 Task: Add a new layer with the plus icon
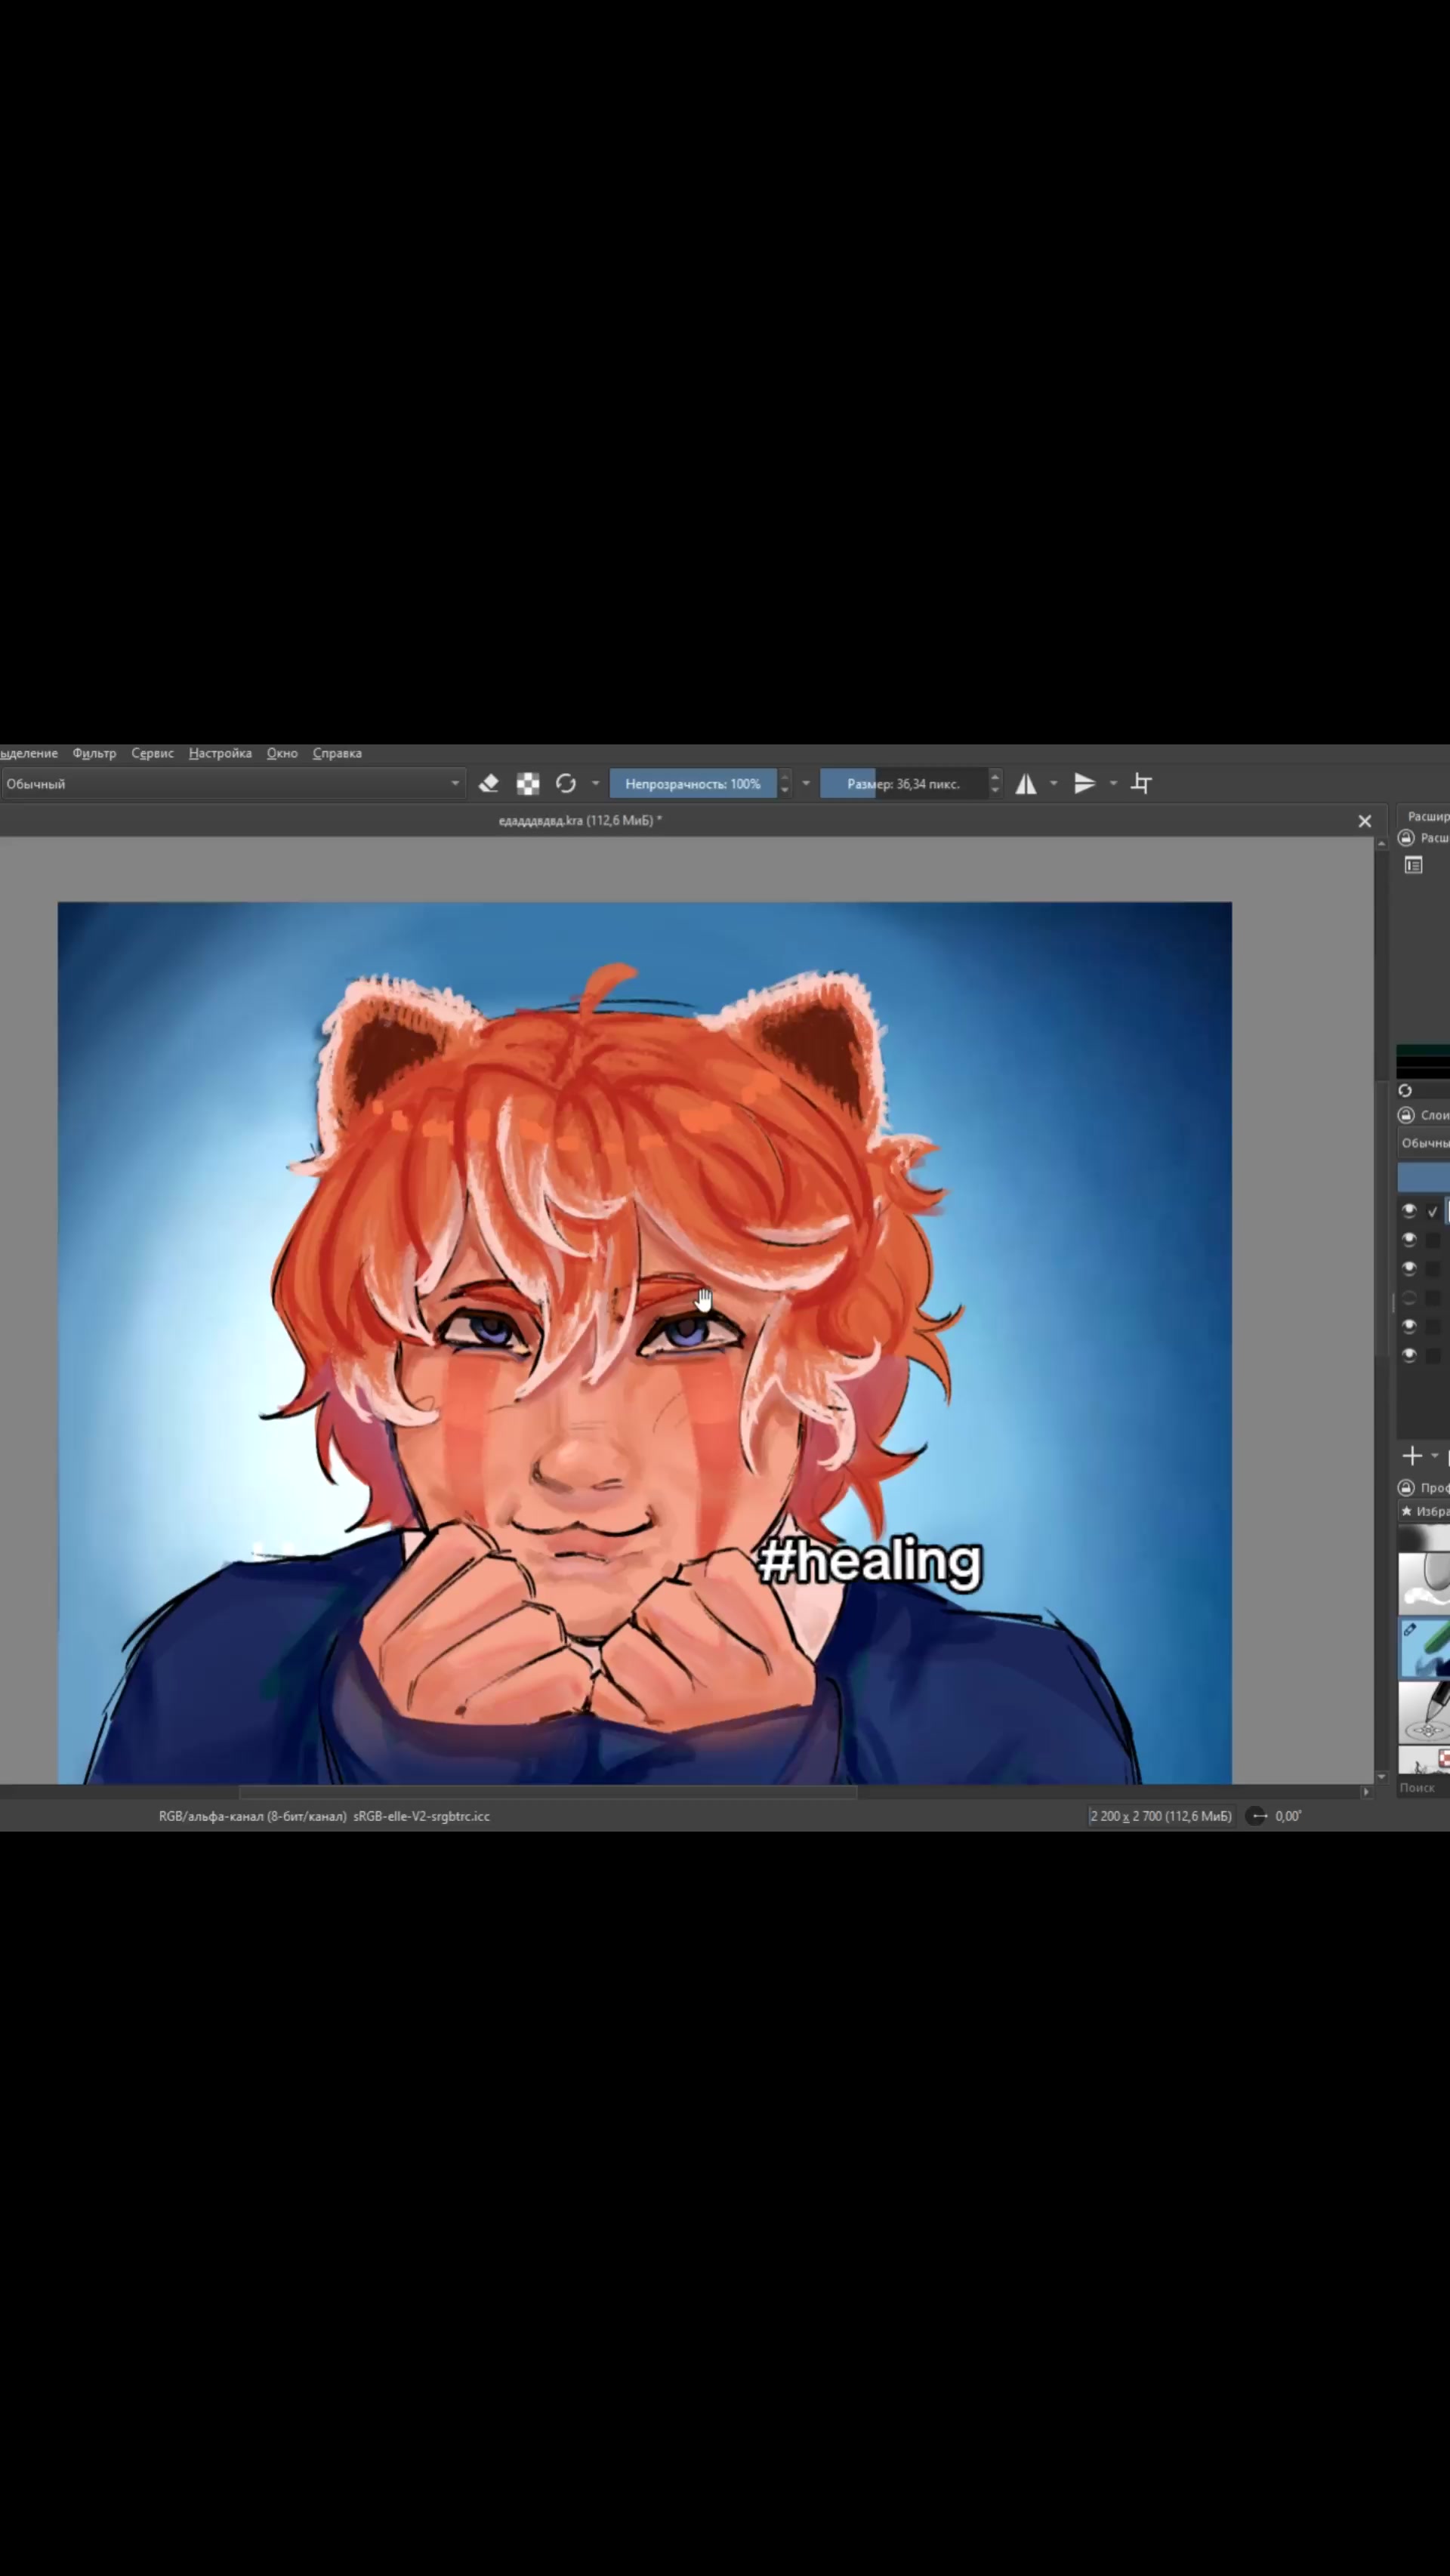coord(1412,1456)
